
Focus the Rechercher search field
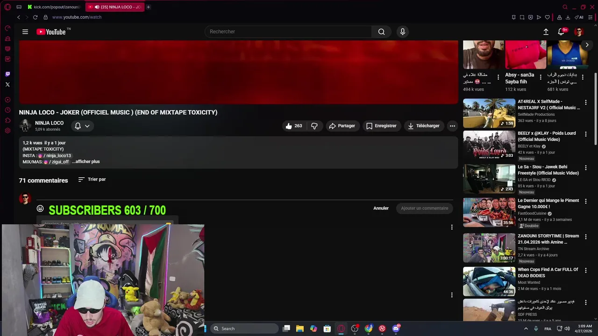click(x=288, y=32)
